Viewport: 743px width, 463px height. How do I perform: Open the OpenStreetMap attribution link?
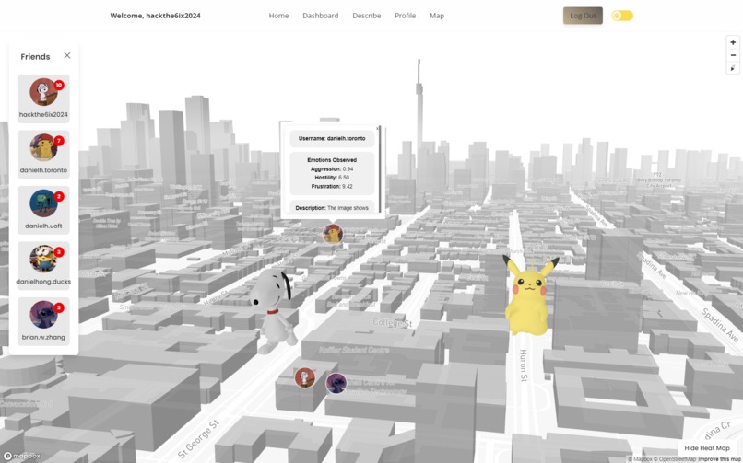pos(675,459)
